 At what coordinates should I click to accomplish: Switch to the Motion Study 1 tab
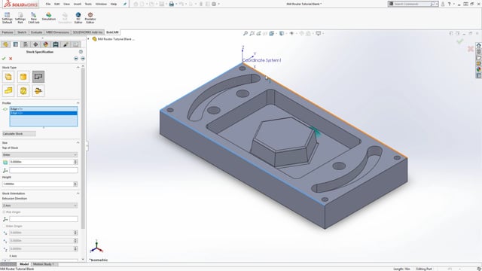tap(44, 264)
